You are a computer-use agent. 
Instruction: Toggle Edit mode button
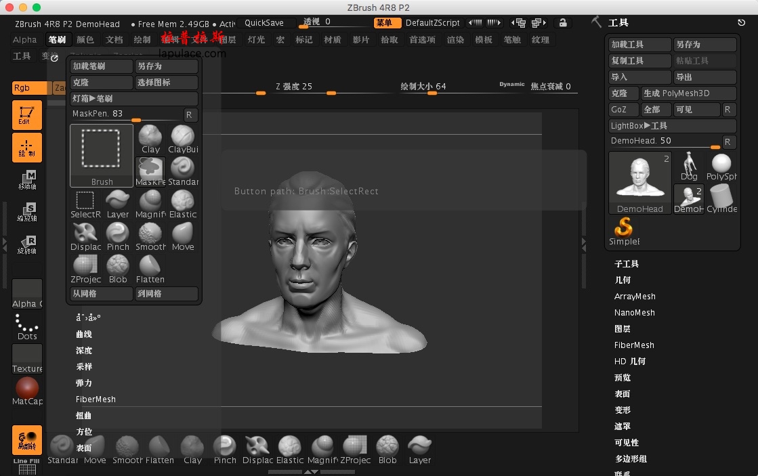(x=26, y=115)
